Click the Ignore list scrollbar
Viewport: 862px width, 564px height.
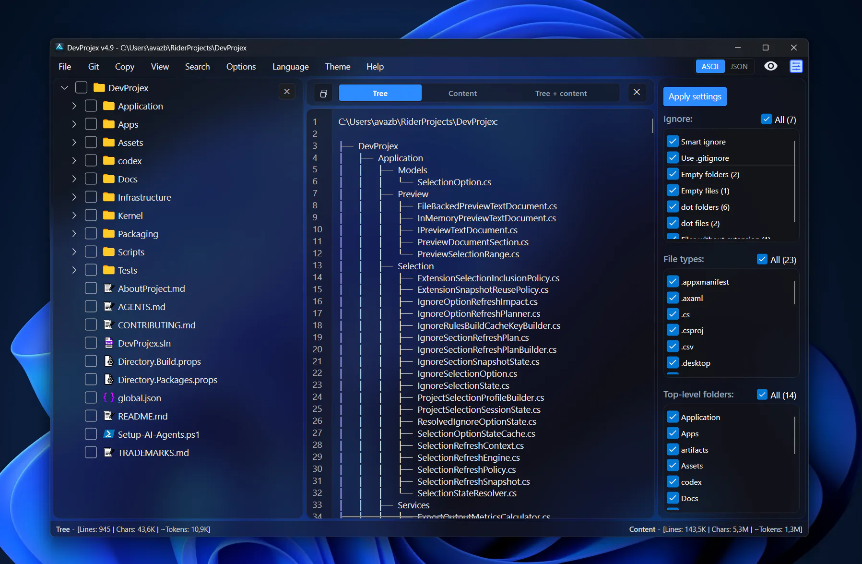click(794, 181)
